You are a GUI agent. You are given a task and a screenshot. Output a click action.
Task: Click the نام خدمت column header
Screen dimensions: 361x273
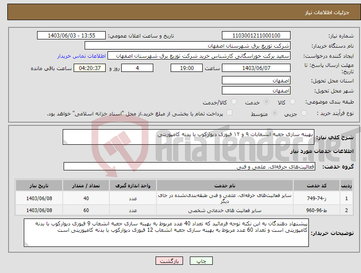225,186
